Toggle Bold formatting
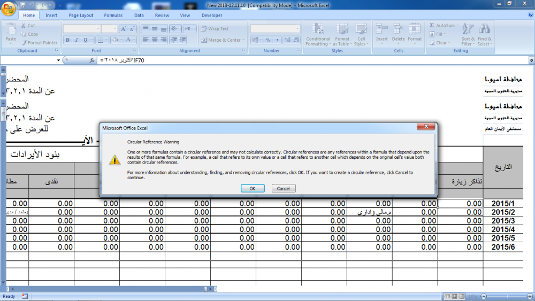The width and height of the screenshot is (535, 301). 67,40
